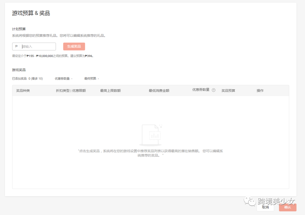The height and width of the screenshot is (215, 305).
Task: Select the 奖品预算 column header
Action: pos(228,90)
